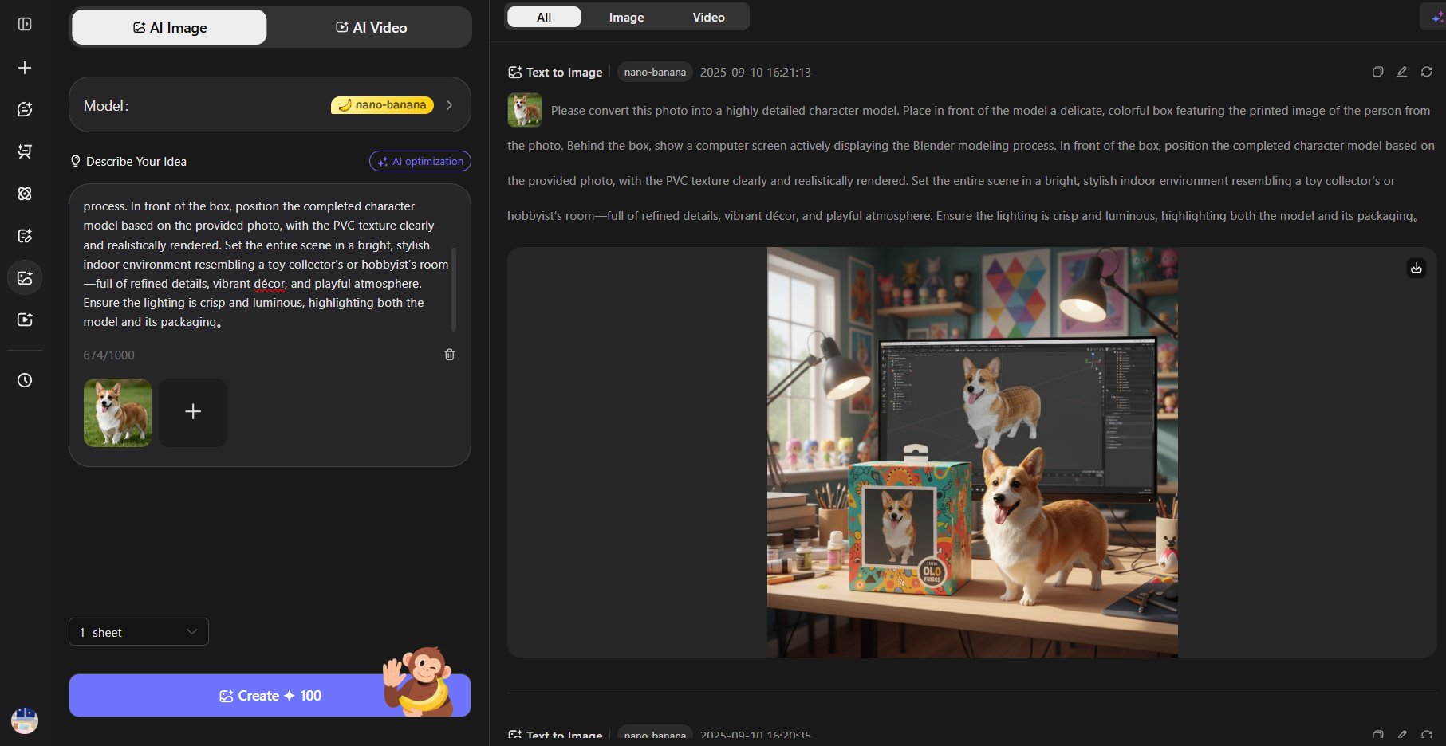Download the generated corgi image

[1416, 268]
